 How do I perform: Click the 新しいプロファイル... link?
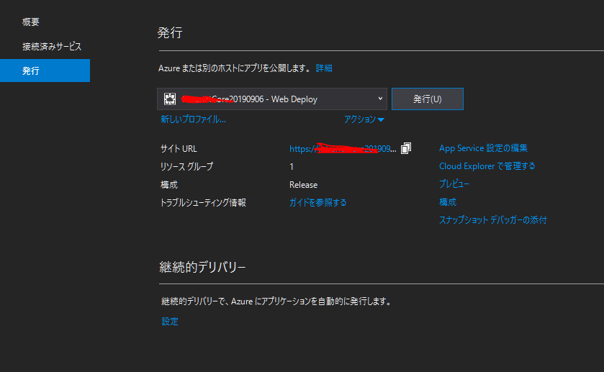coord(193,119)
